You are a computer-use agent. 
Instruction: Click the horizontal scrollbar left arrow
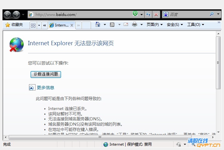[x=6, y=137]
